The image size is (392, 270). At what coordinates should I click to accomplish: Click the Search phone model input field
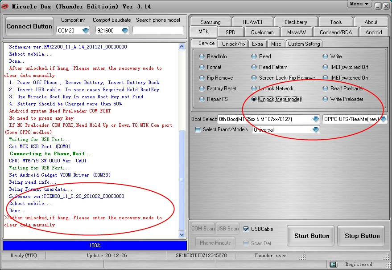coord(158,30)
